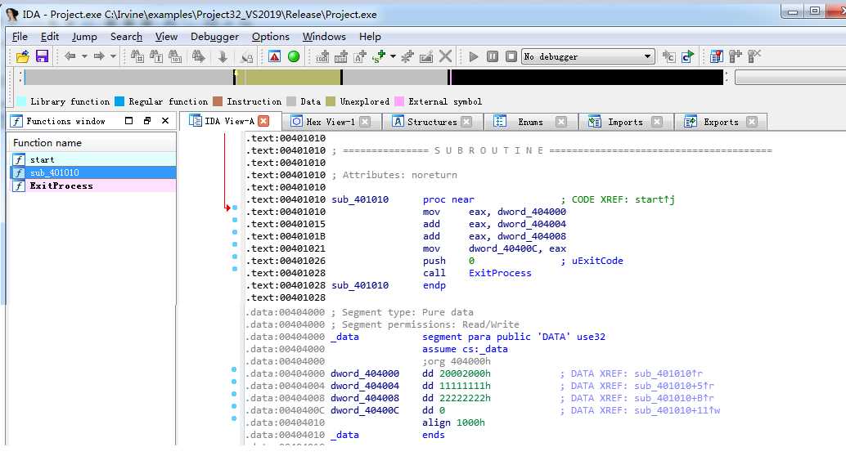846x465 pixels.
Task: Open the Search menu
Action: coord(126,37)
